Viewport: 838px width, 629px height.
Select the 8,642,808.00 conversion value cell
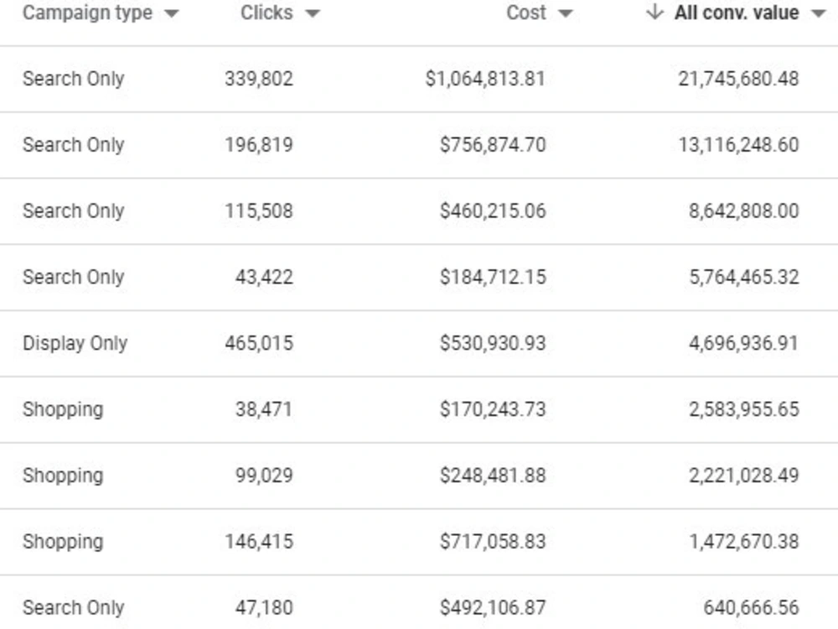744,211
